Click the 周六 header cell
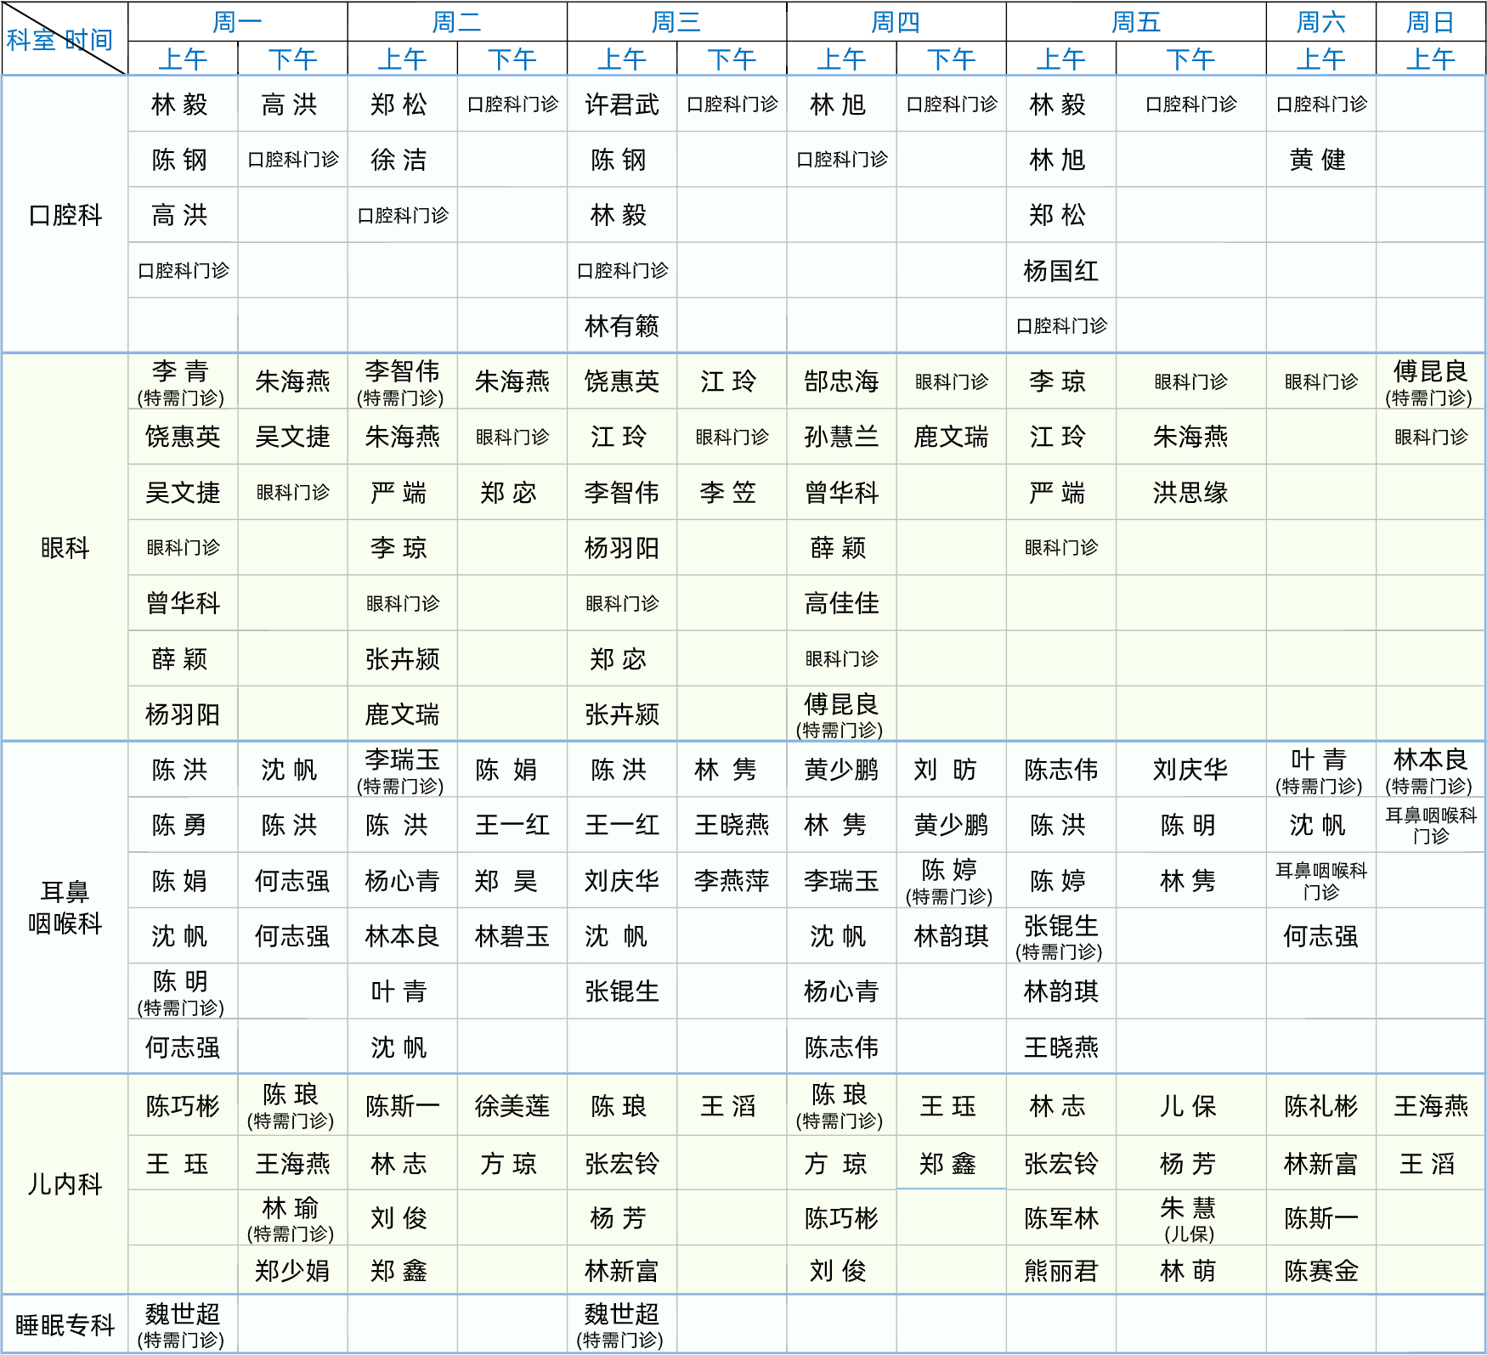The height and width of the screenshot is (1355, 1487). point(1320,22)
